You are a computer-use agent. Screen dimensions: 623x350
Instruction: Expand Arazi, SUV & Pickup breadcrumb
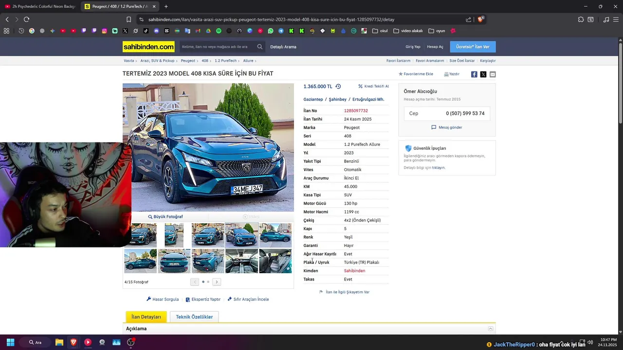[178, 61]
